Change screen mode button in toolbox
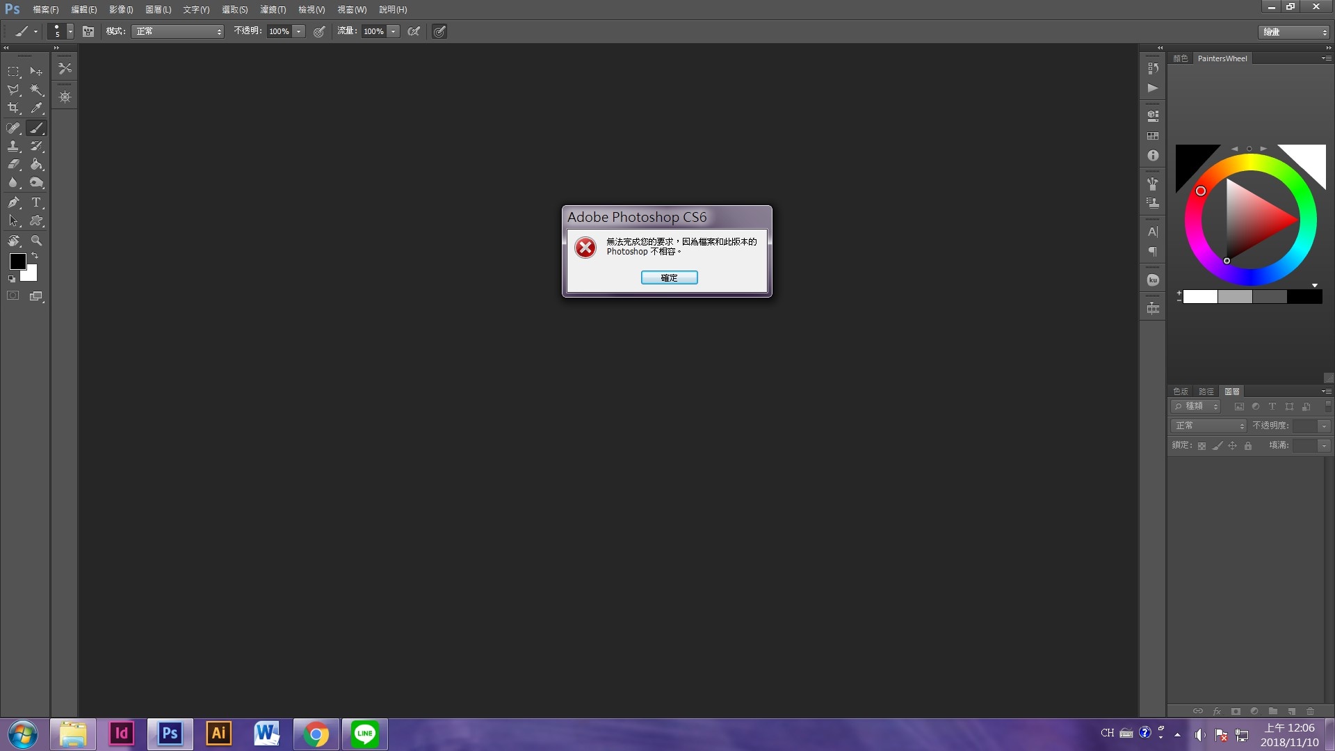1335x751 pixels. pyautogui.click(x=36, y=296)
